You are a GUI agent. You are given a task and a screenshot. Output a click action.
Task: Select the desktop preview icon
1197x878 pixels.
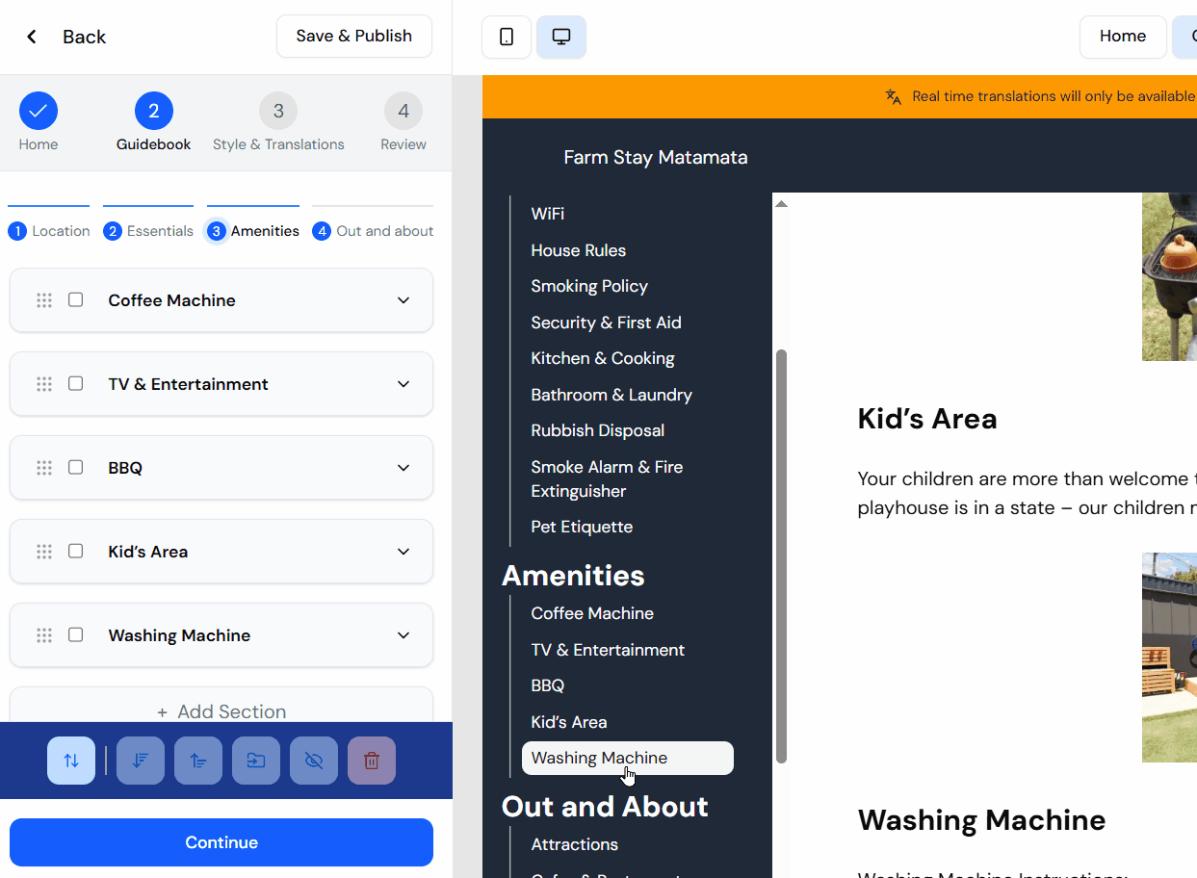[560, 36]
